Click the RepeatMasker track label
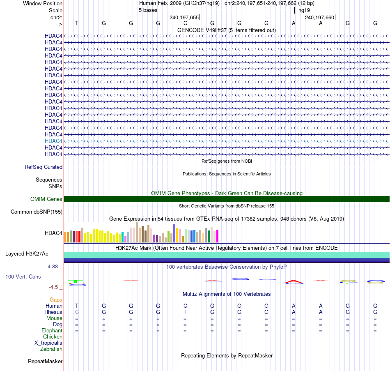Screen dimensions: 390x371 45,362
